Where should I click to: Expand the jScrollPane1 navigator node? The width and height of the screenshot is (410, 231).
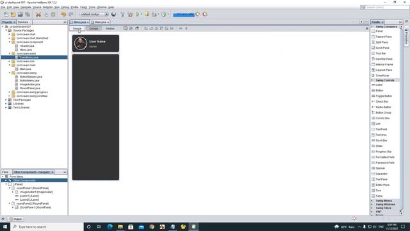[13, 207]
